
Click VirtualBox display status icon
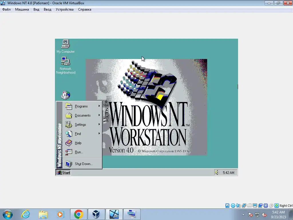click(x=255, y=206)
